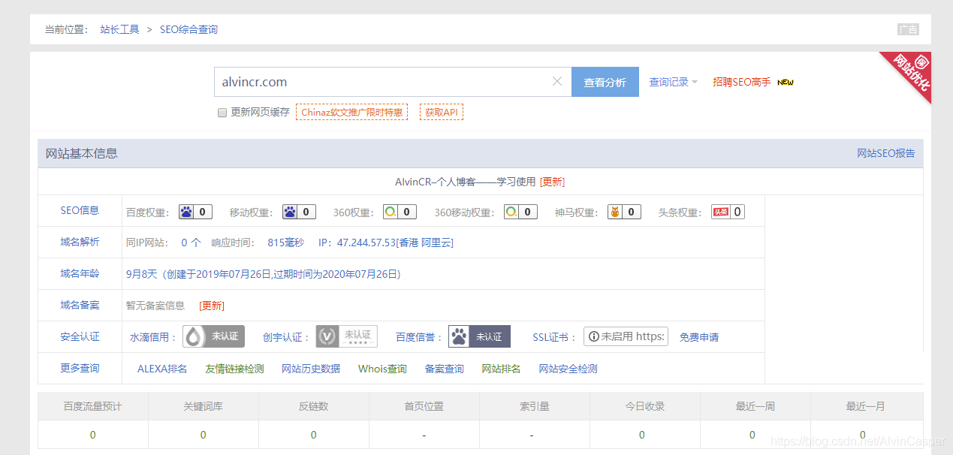The width and height of the screenshot is (953, 455).
Task: Click the 今日收录 column header
Action: [644, 406]
